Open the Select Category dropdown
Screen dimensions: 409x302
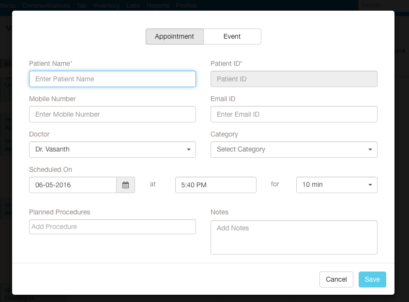pos(294,150)
